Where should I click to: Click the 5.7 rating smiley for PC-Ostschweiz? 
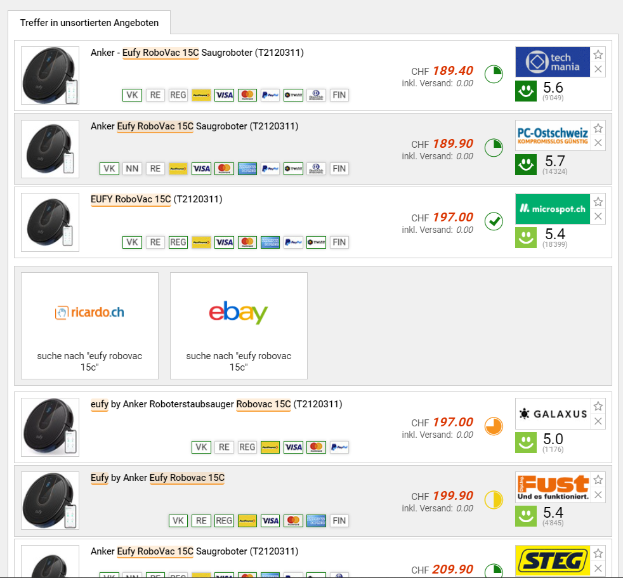coord(526,164)
